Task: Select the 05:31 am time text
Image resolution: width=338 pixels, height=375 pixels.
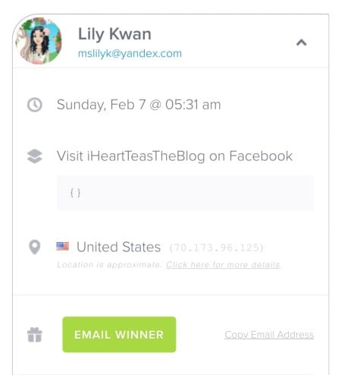Action: click(x=193, y=105)
